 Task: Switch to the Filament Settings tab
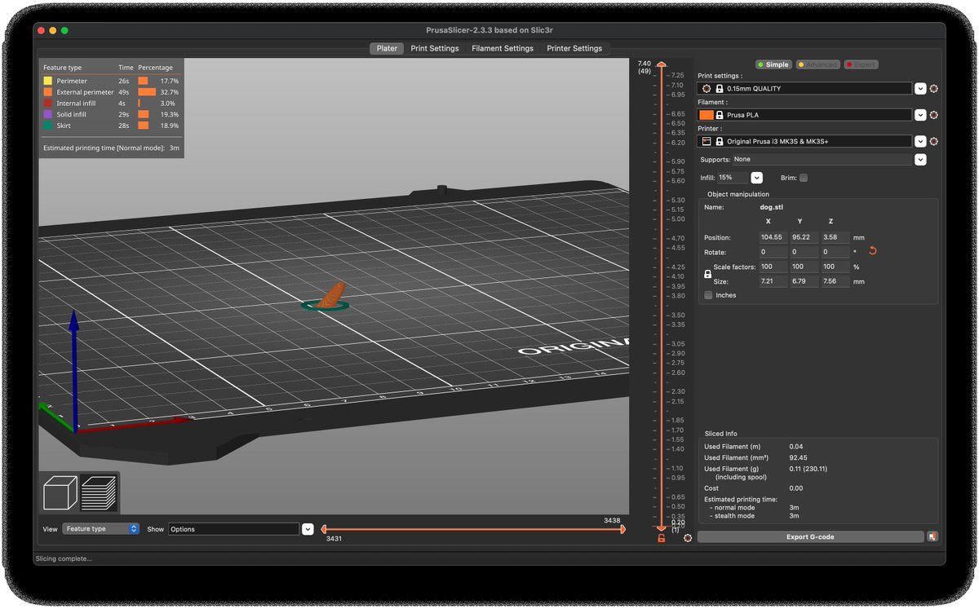click(502, 48)
